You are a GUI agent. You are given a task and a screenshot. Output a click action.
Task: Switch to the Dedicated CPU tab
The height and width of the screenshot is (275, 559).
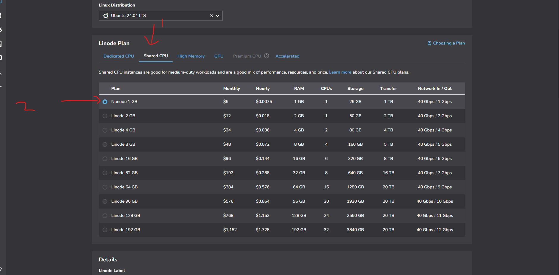119,56
